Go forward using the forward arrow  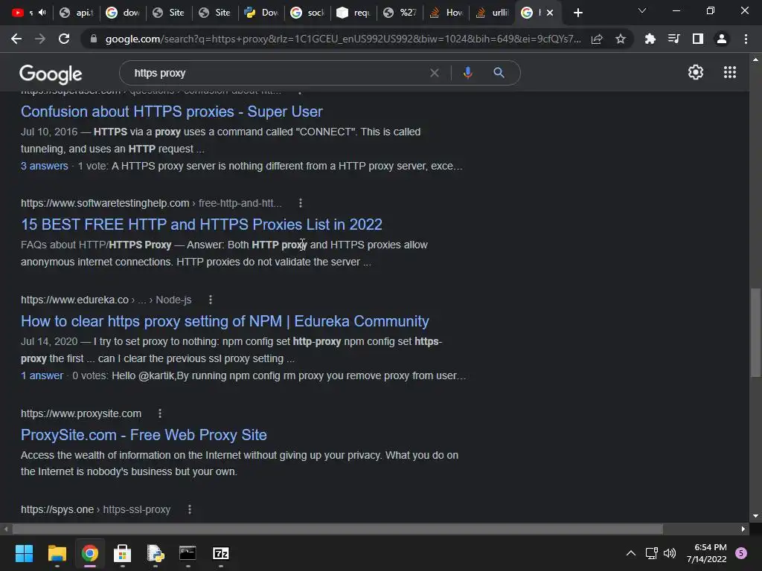coord(40,39)
